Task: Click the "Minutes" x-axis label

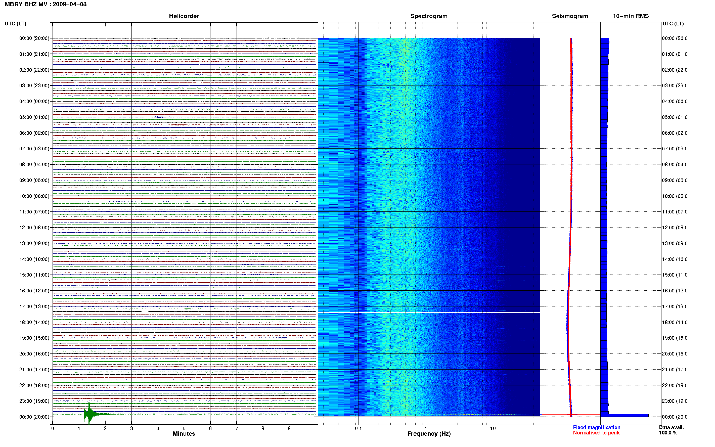Action: (184, 434)
